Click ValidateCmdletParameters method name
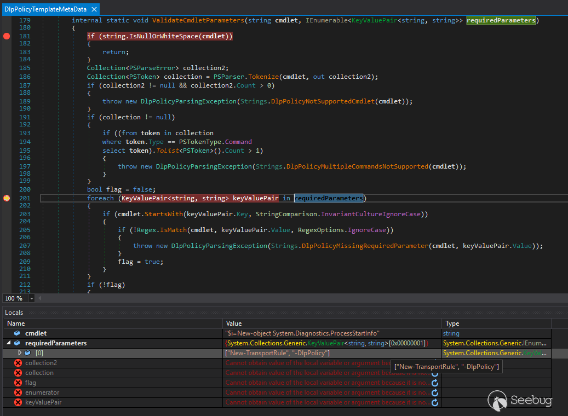The height and width of the screenshot is (416, 568). coord(198,20)
